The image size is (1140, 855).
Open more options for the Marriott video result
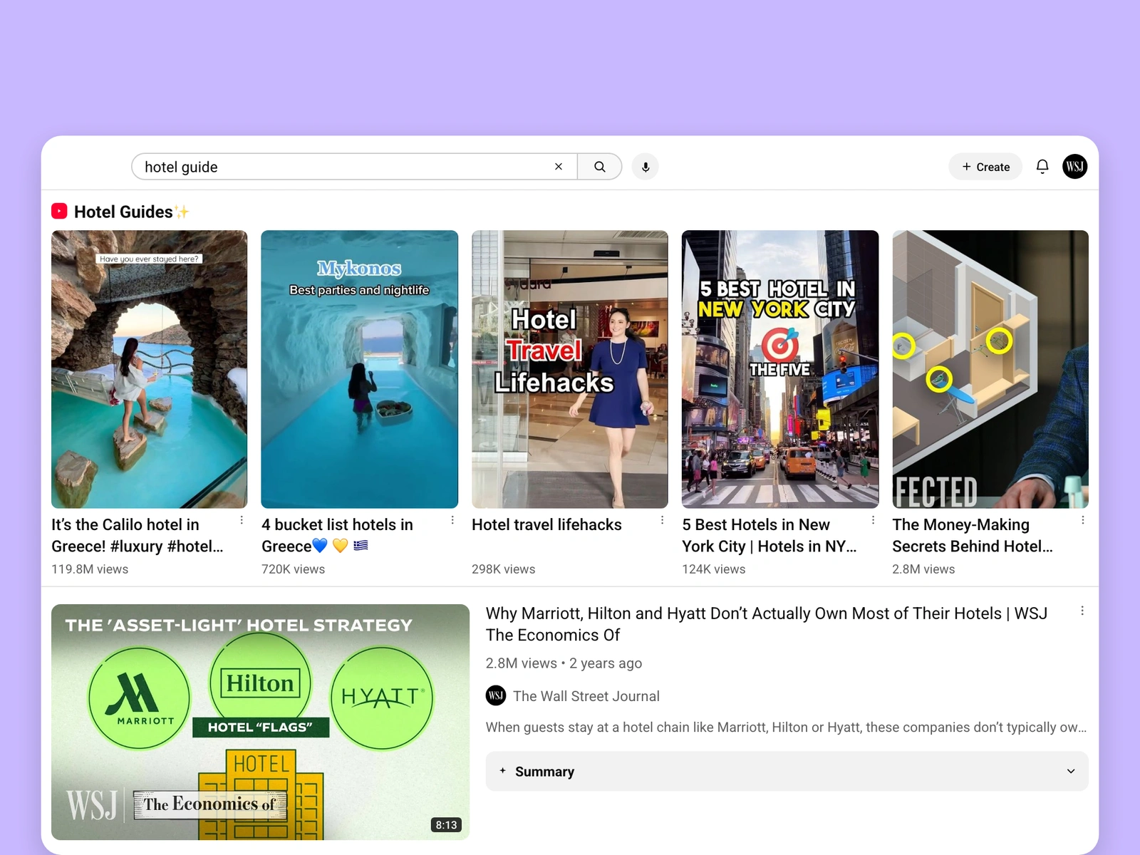1082,611
